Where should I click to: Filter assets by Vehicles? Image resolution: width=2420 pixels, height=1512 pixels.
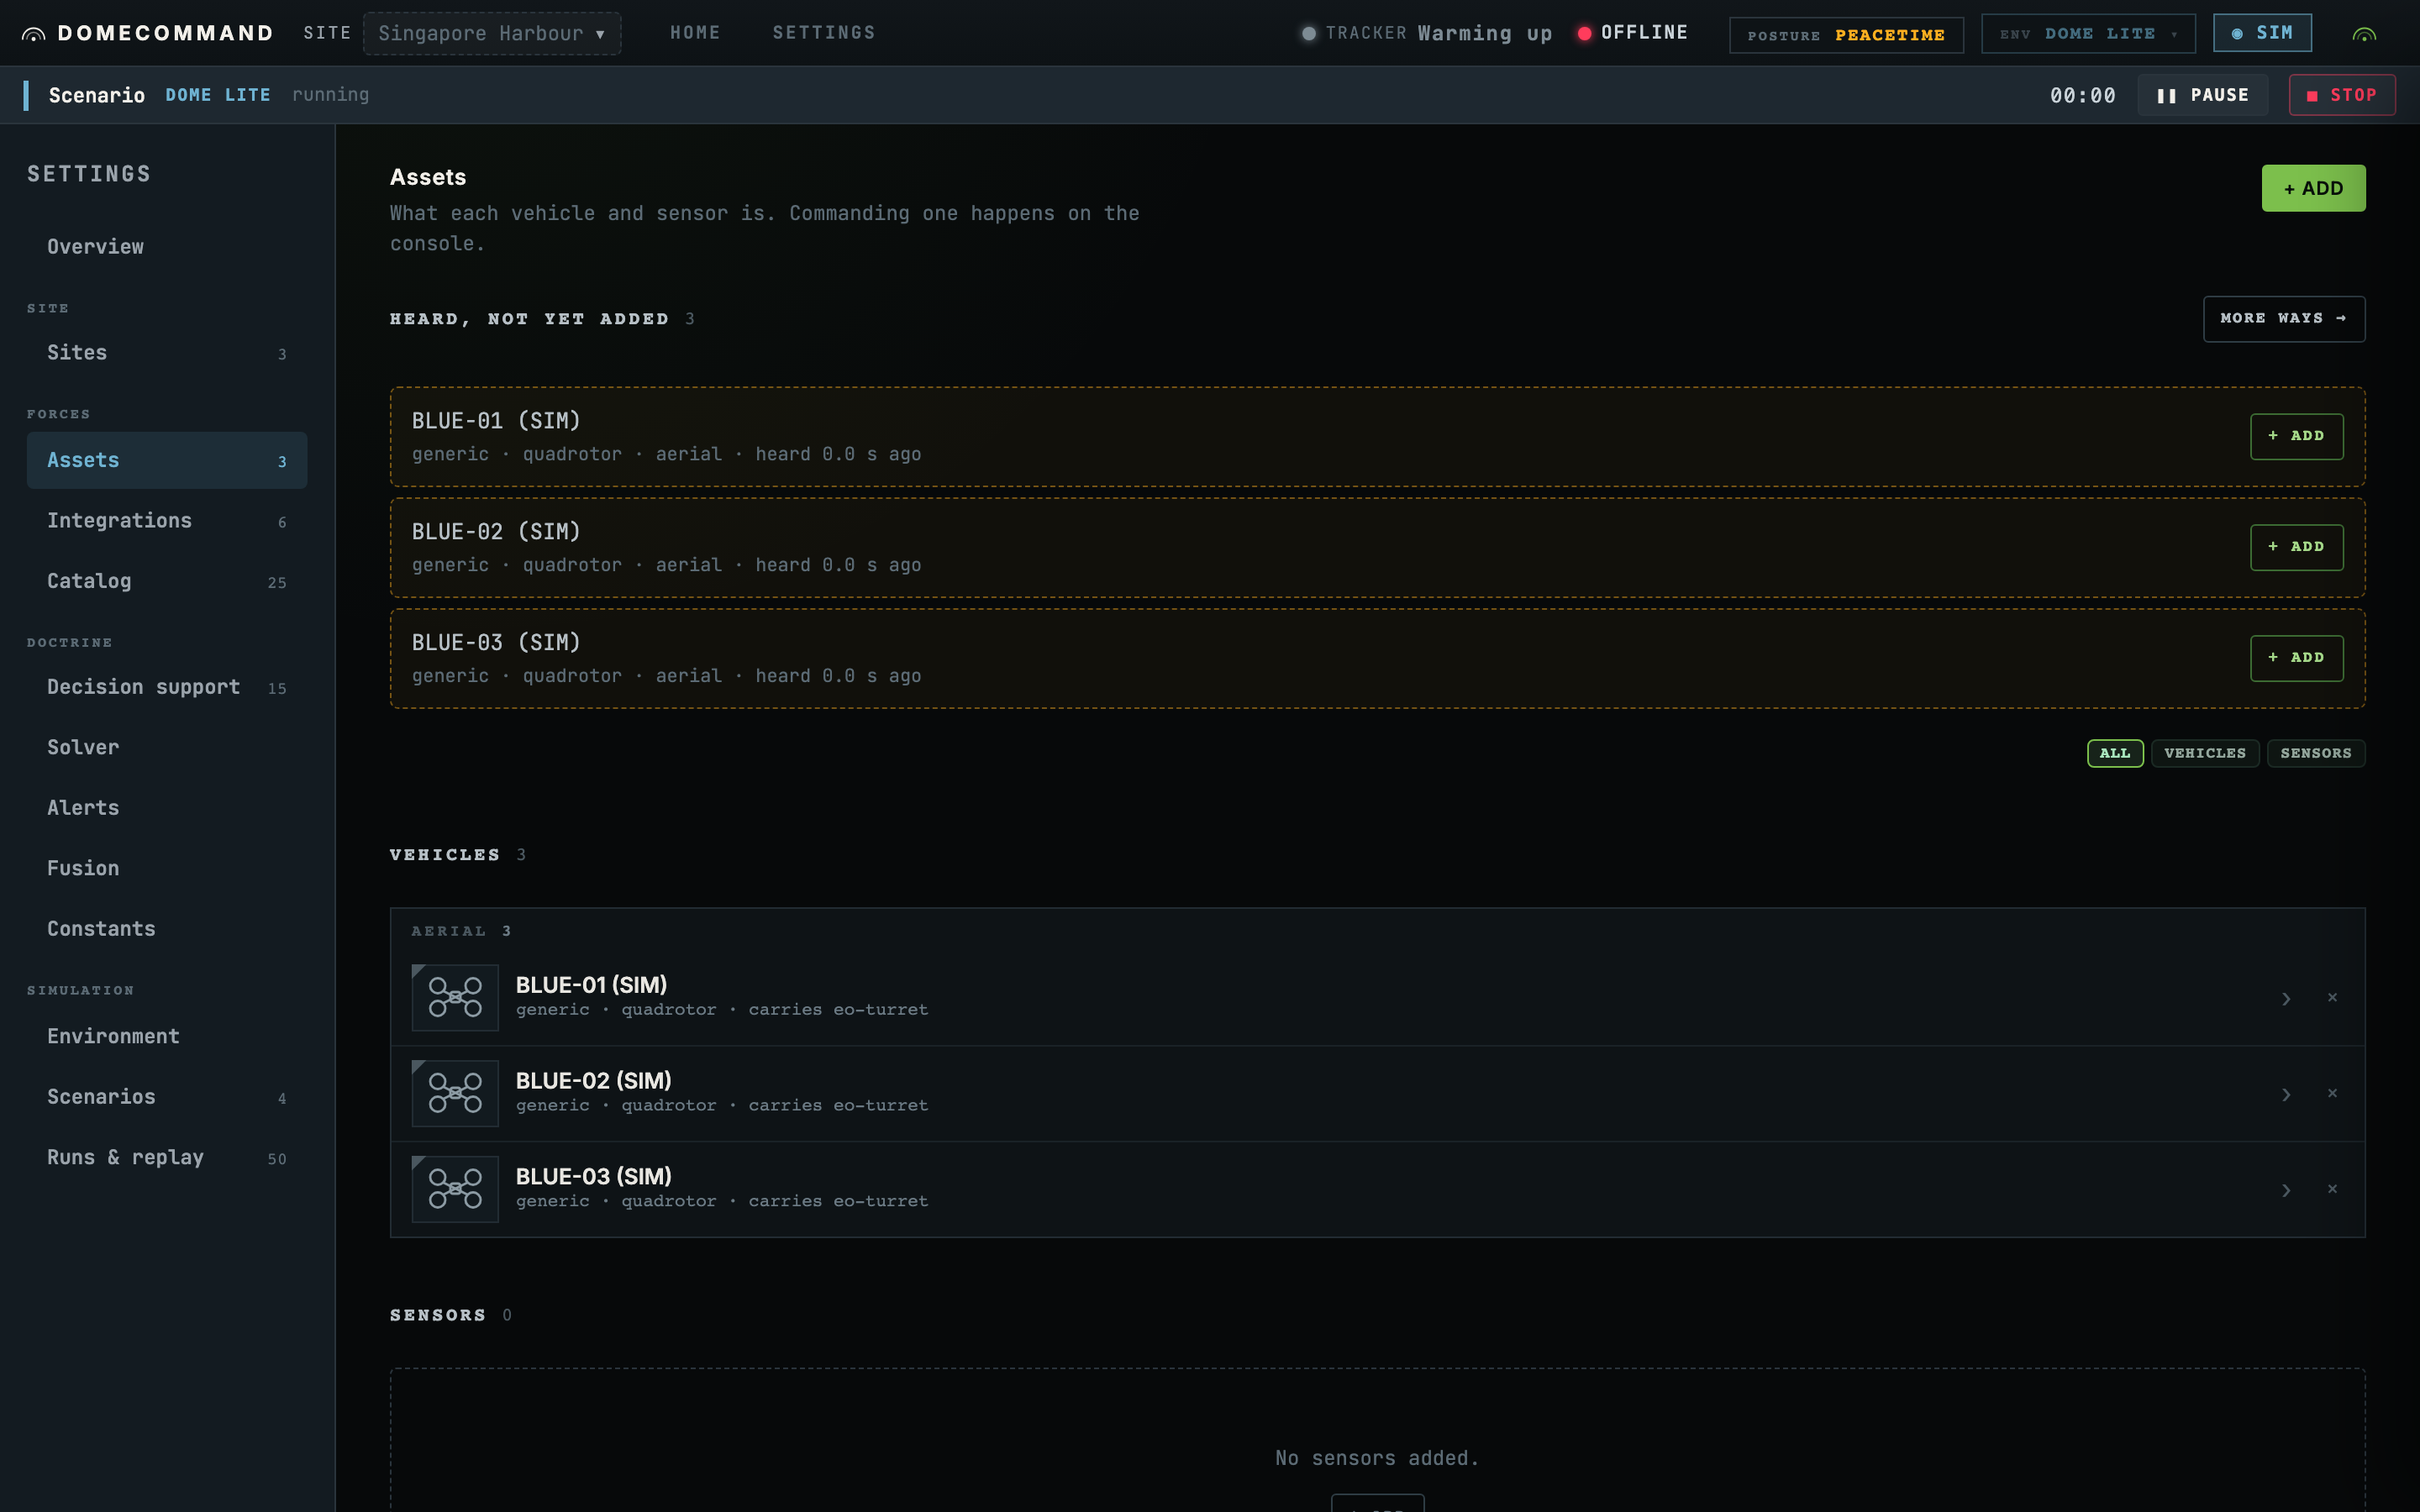point(2205,753)
